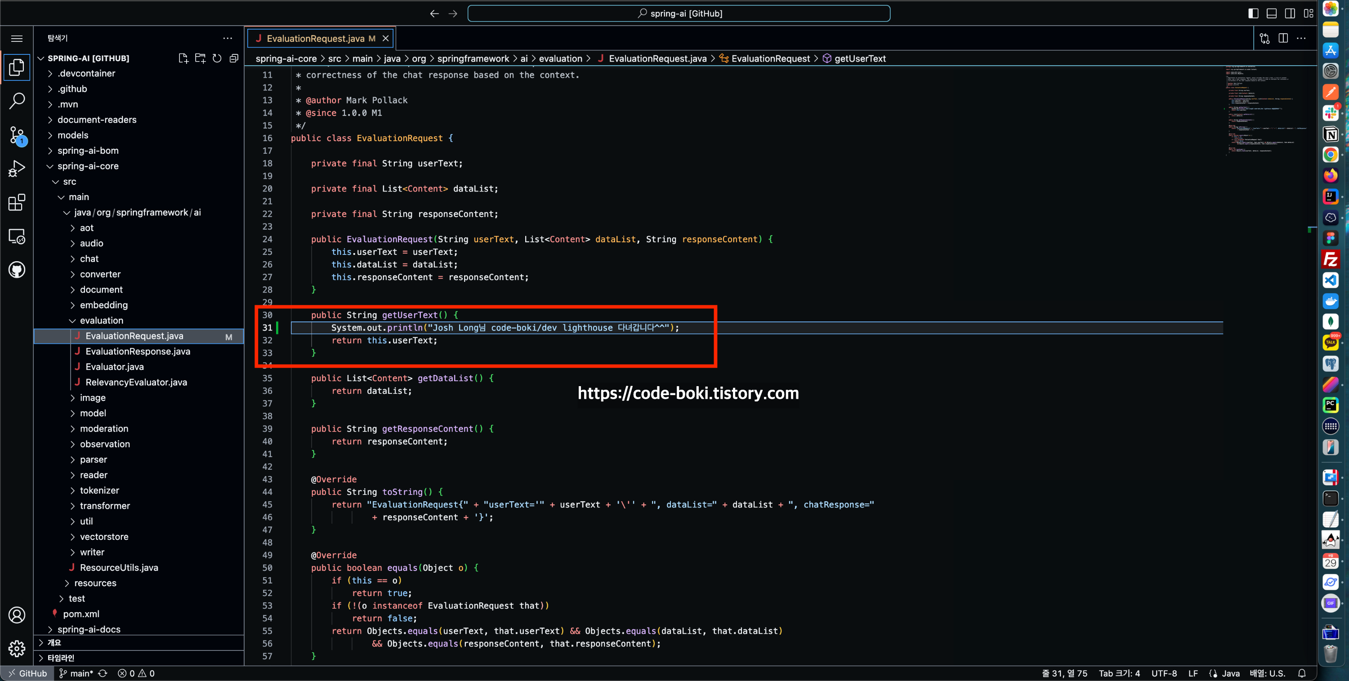Open the Manage settings gear icon

pos(17,648)
